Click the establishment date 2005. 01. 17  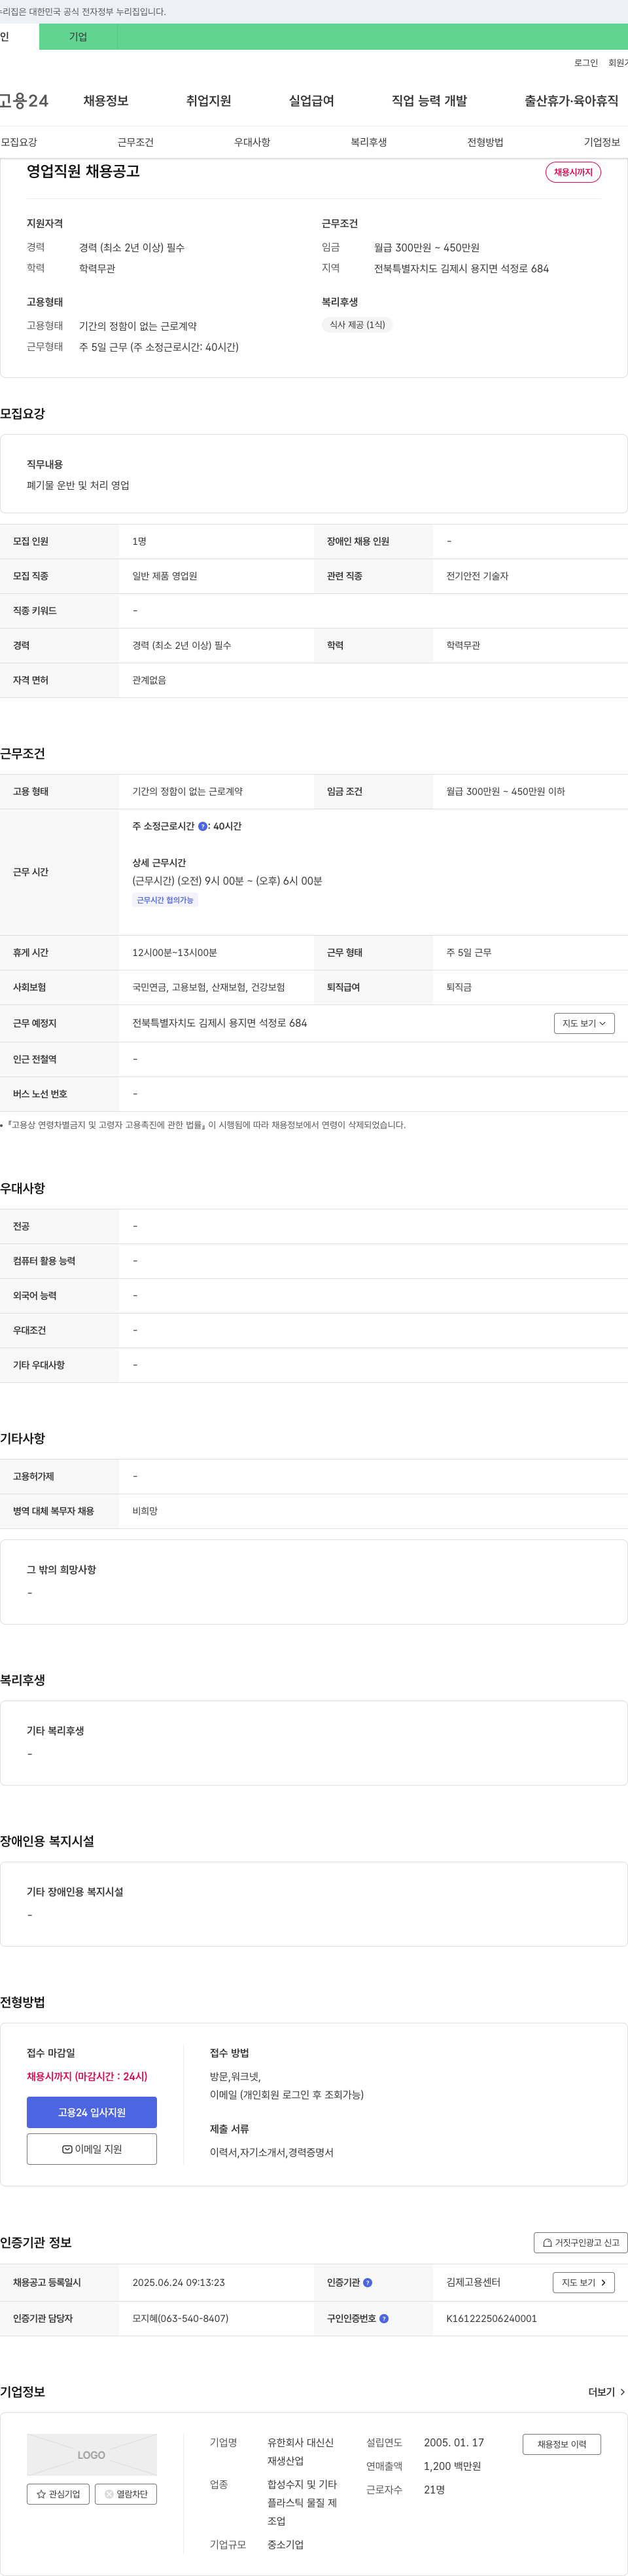click(453, 2442)
